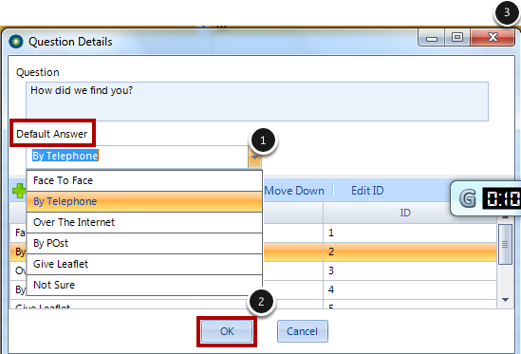
Task: Select Give Leaflet dropdown option
Action: (x=144, y=264)
